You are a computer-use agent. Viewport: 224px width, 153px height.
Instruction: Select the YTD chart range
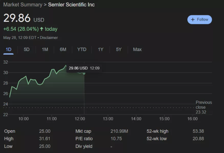click(x=82, y=49)
